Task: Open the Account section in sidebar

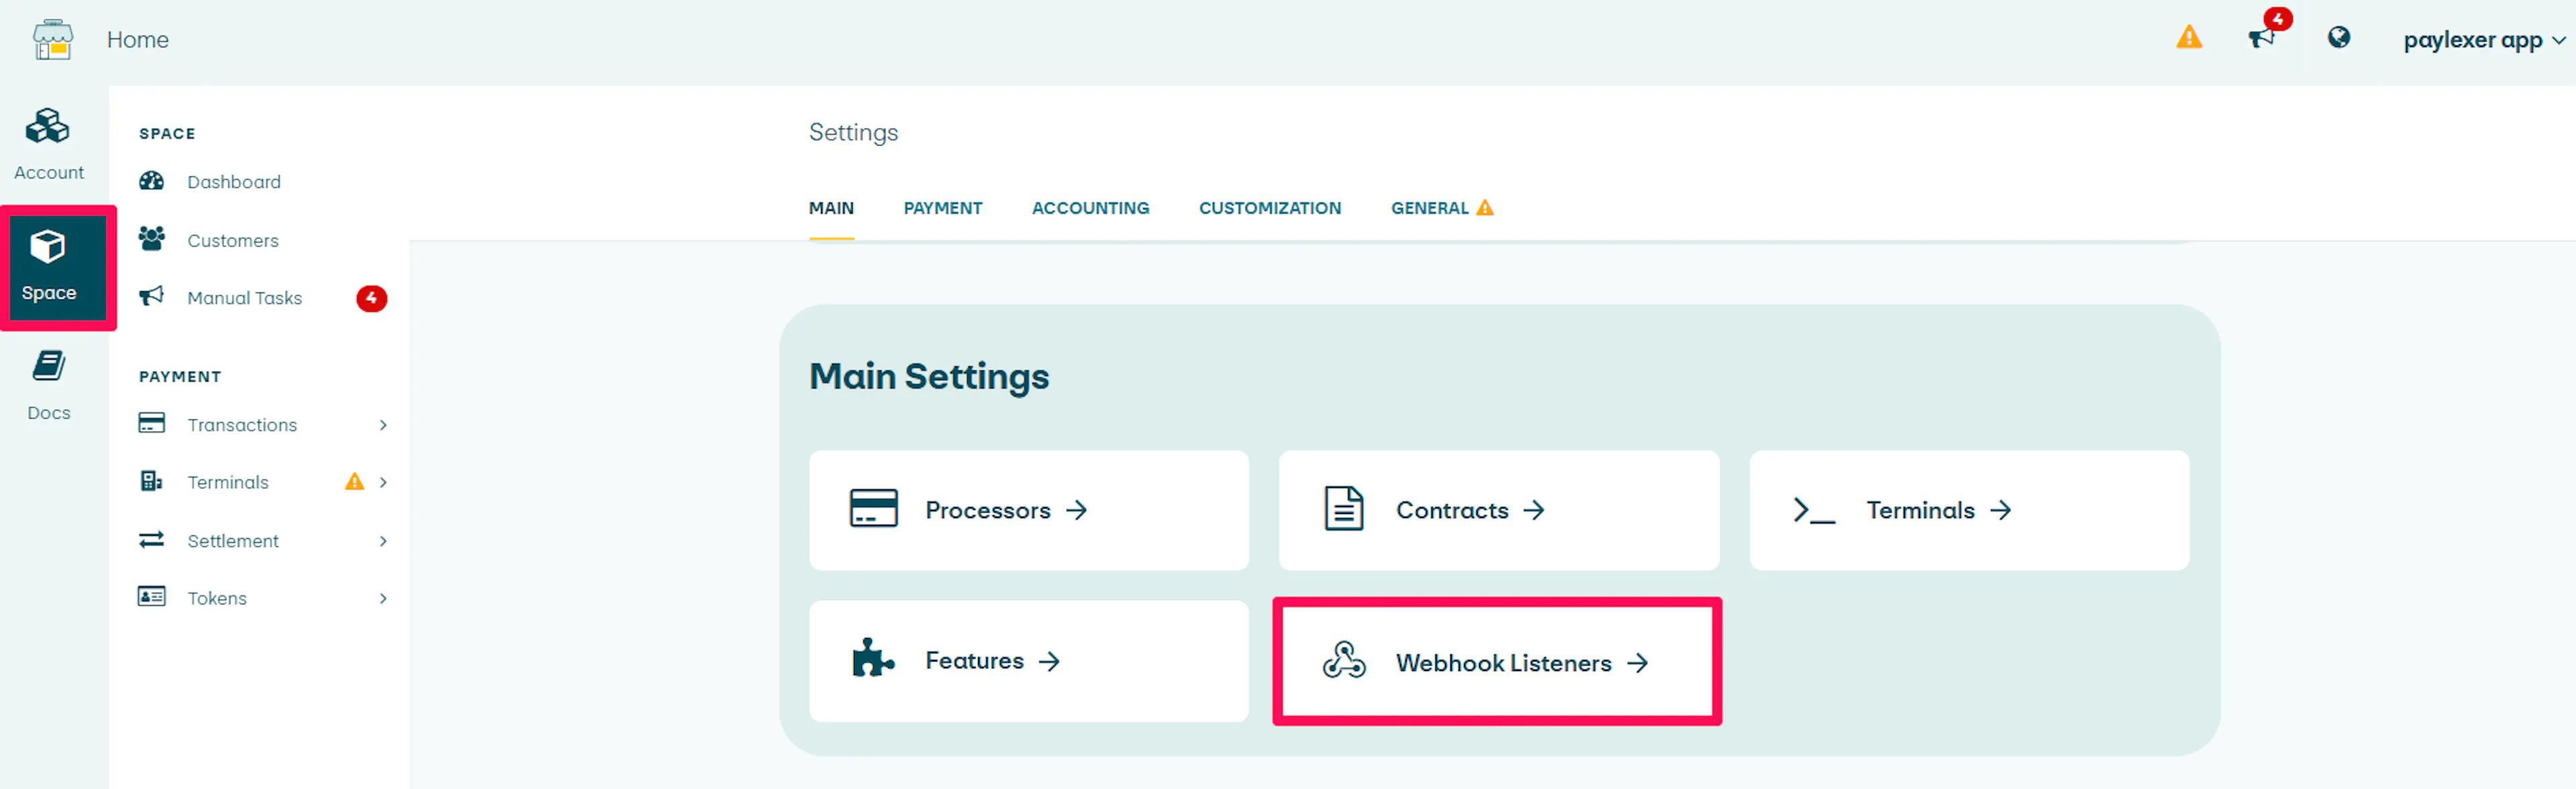Action: point(49,145)
